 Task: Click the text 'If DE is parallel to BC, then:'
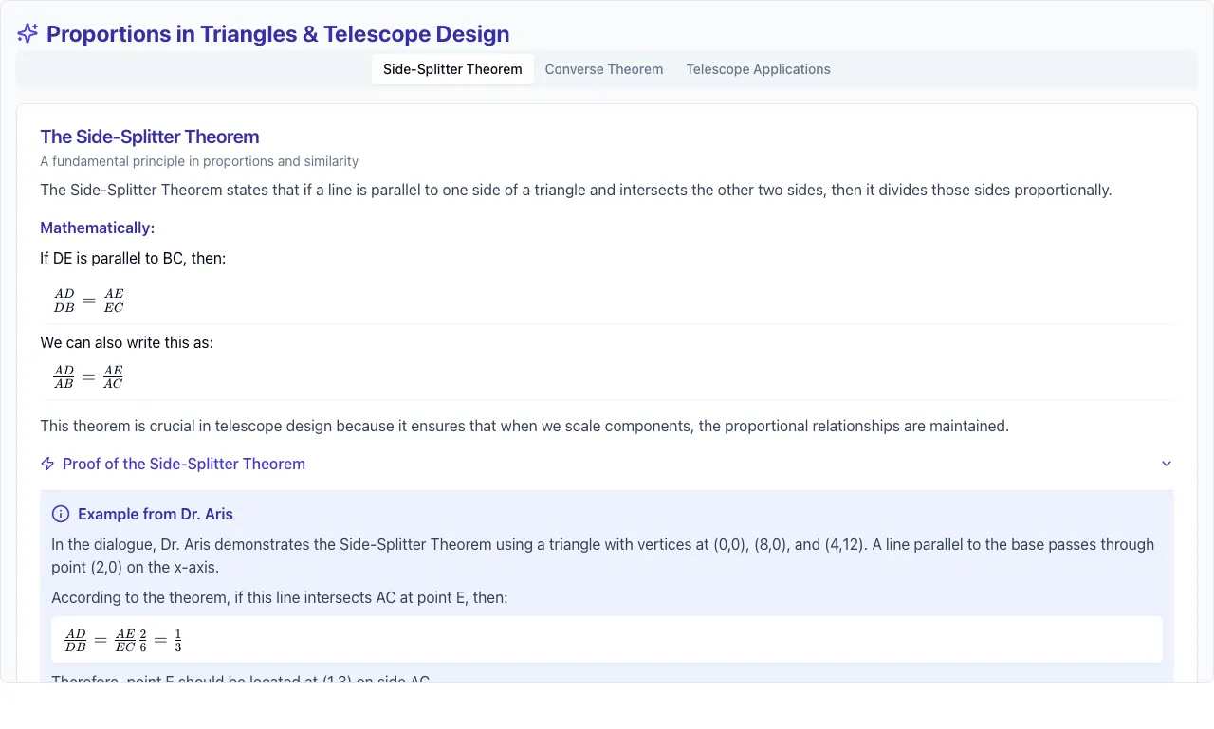(x=133, y=258)
